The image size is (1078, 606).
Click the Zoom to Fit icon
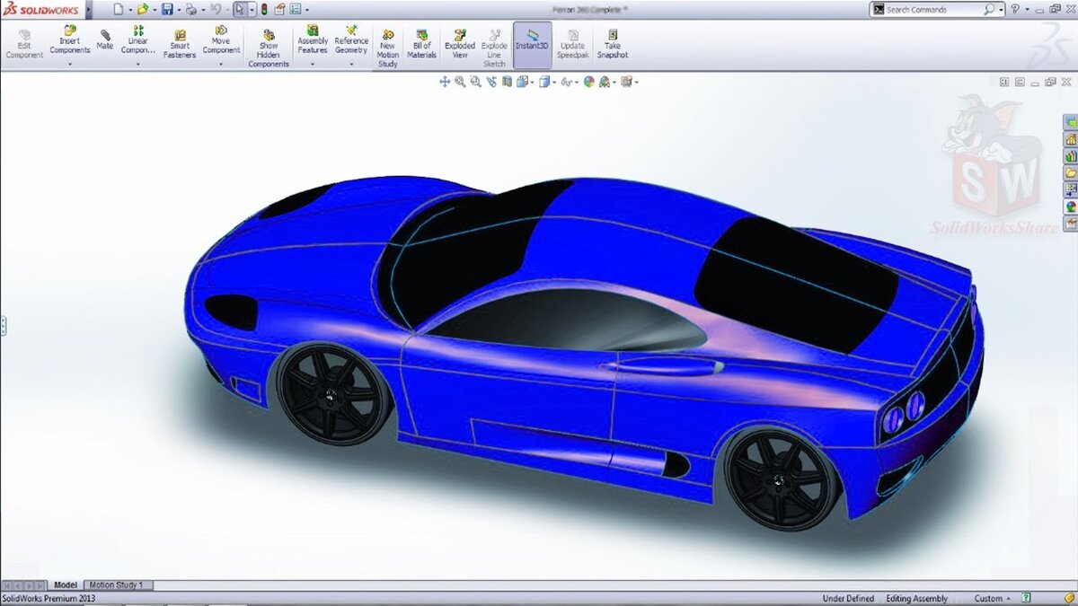click(x=460, y=82)
